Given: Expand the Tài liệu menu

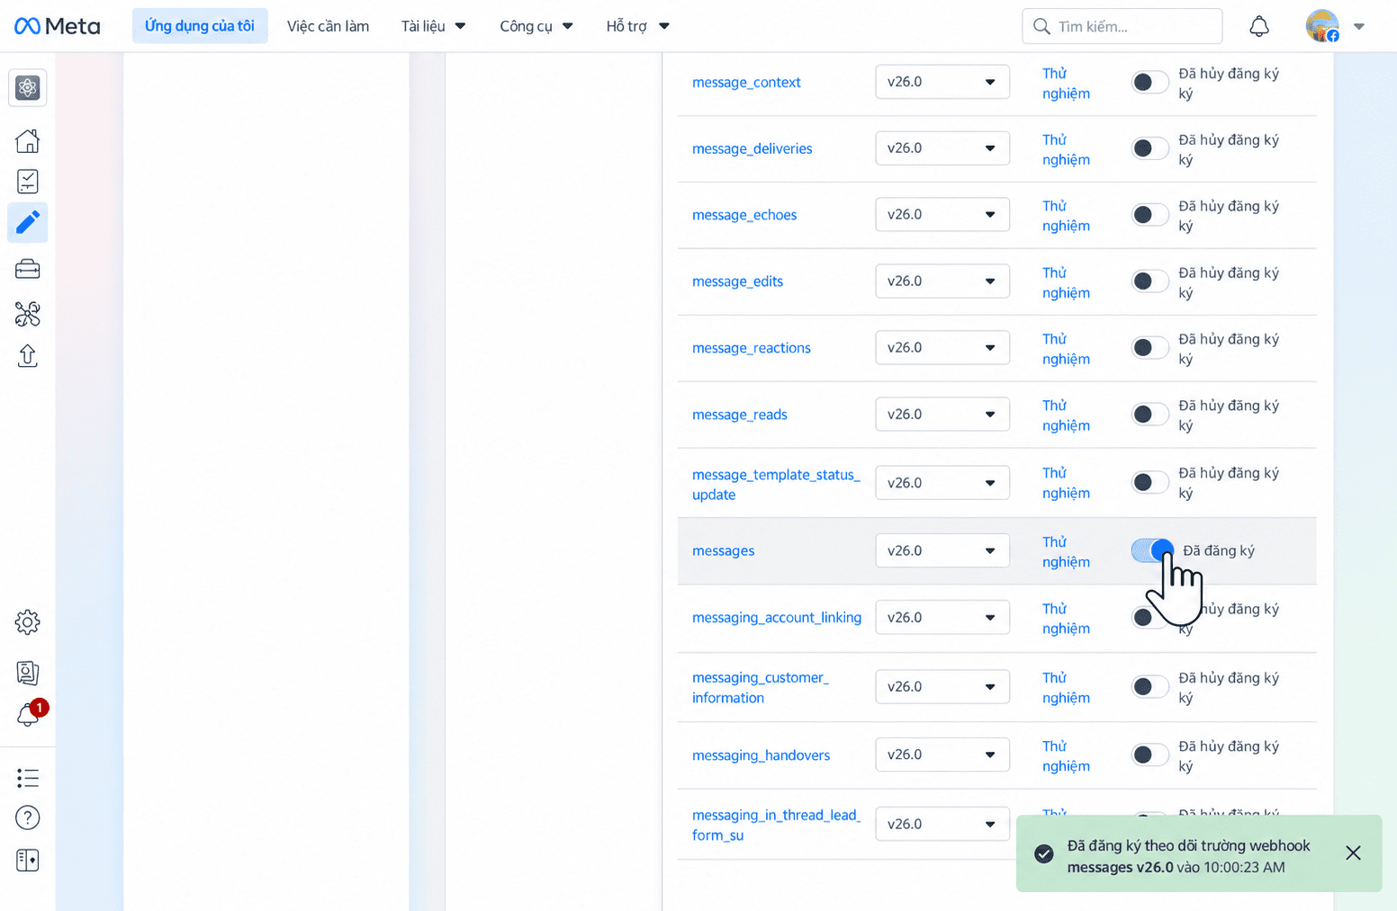Looking at the screenshot, I should pyautogui.click(x=433, y=26).
